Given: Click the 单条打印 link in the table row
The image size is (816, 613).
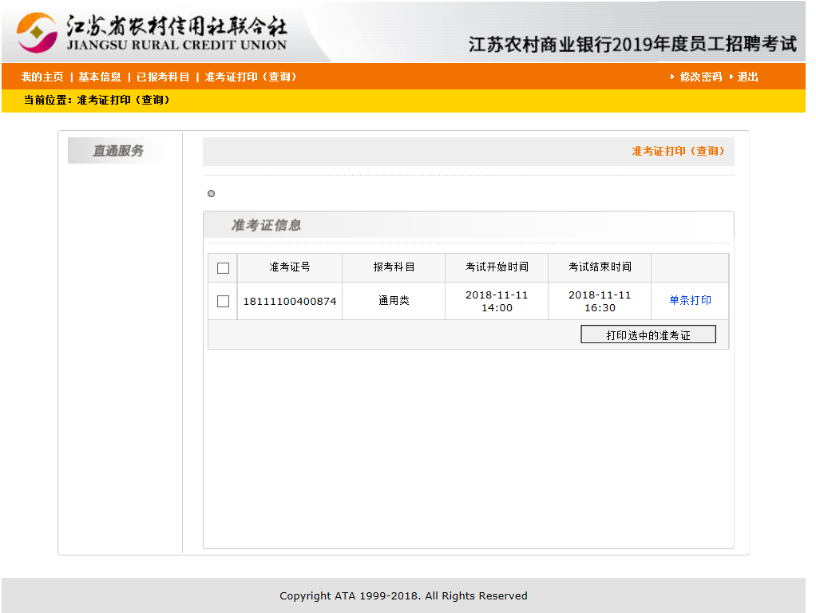Looking at the screenshot, I should pos(690,301).
